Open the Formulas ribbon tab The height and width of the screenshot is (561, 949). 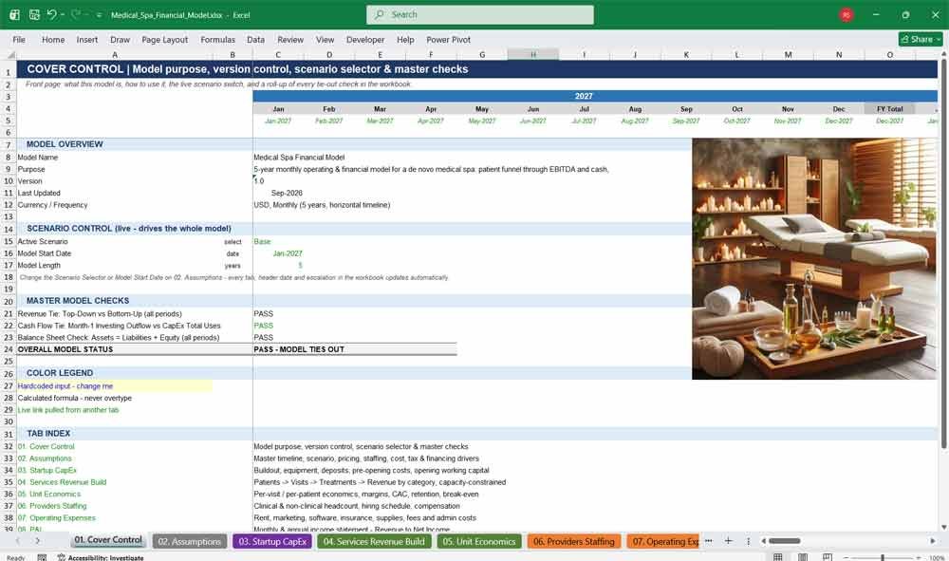point(218,39)
